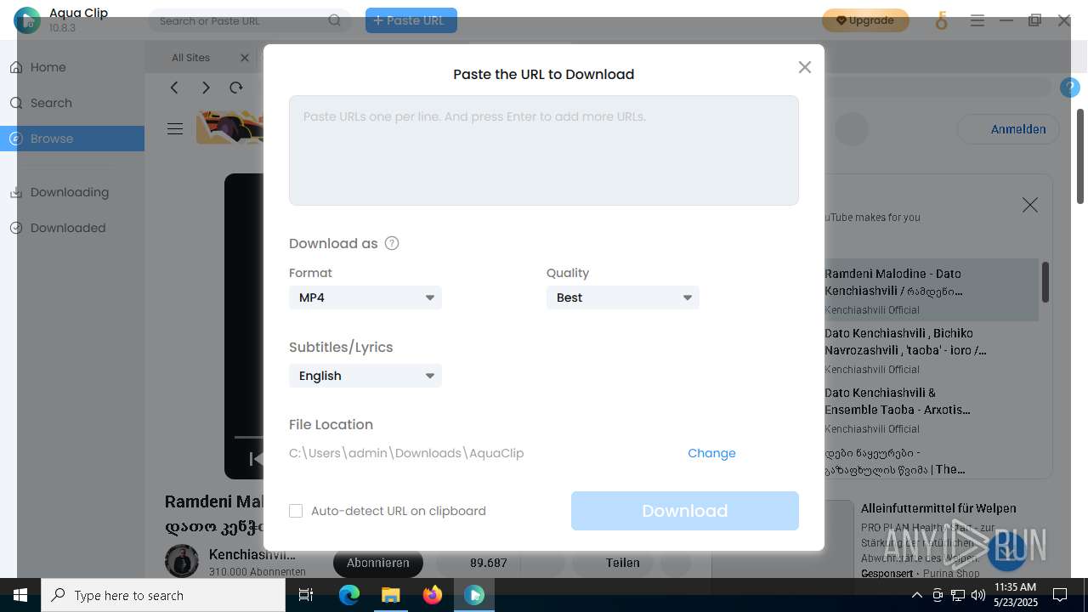This screenshot has height=612, width=1088.
Task: Open Dato Kenchiashvili & Ensemble Taoba item
Action: tap(931, 410)
